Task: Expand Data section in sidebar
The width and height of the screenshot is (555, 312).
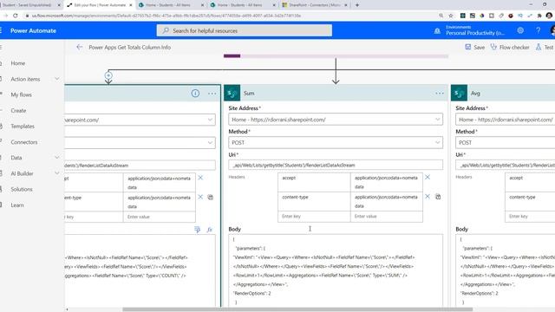Action: (x=57, y=158)
